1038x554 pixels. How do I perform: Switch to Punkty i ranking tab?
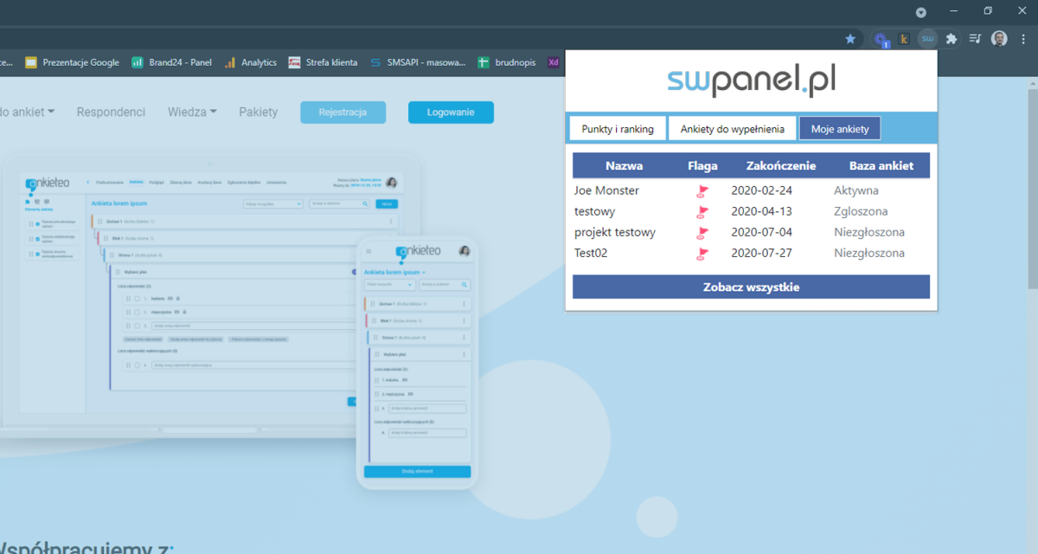coord(618,129)
